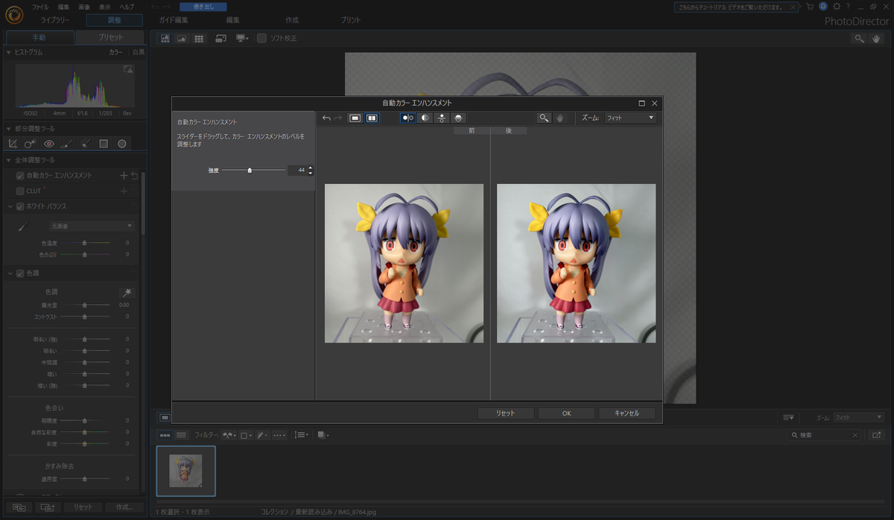Toggle histogram clipping warning icon
Viewport: 894px width, 520px height.
(127, 69)
